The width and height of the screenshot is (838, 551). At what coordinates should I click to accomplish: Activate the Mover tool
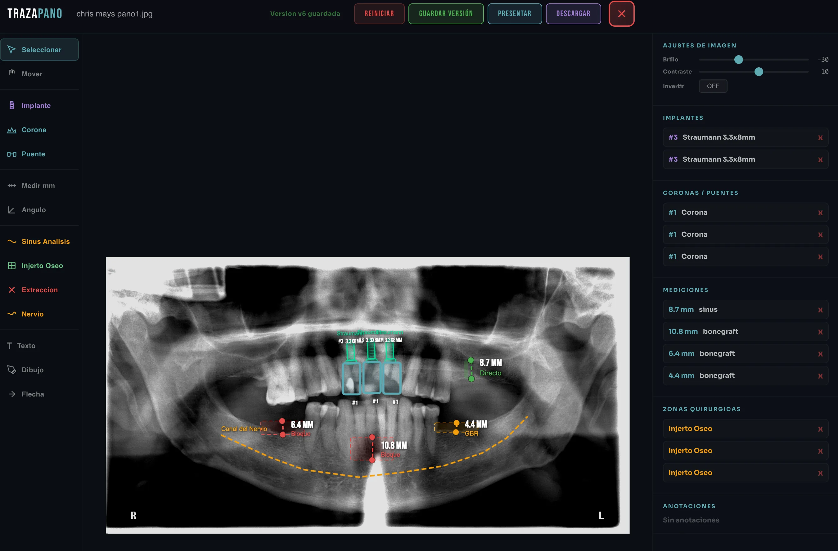coord(32,74)
